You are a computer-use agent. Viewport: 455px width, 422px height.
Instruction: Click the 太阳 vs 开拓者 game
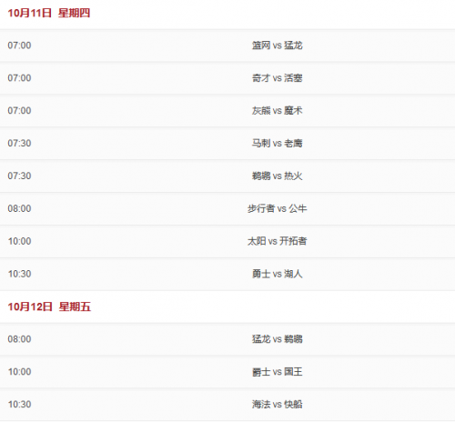pyautogui.click(x=278, y=241)
